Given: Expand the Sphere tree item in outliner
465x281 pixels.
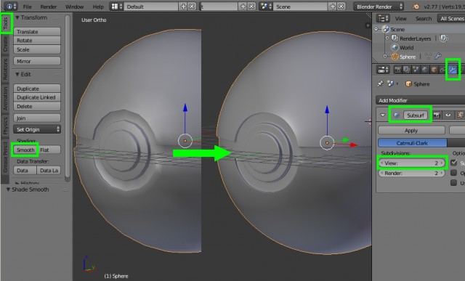Looking at the screenshot, I should click(x=385, y=56).
